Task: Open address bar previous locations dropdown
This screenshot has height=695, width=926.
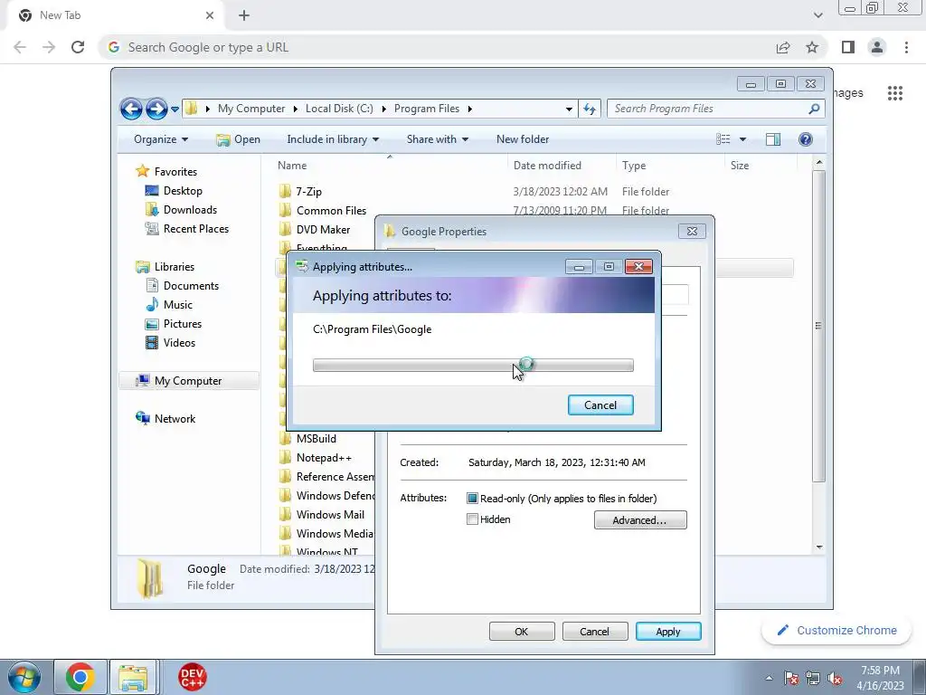Action: tap(569, 109)
